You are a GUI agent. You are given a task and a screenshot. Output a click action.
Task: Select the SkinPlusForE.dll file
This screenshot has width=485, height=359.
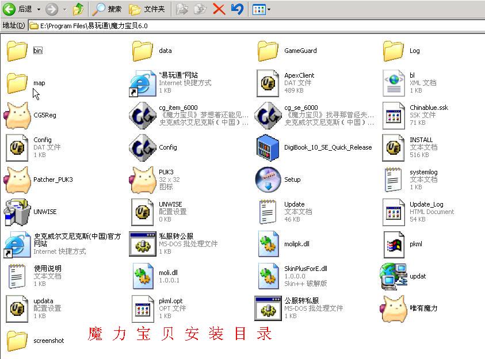tap(293, 276)
